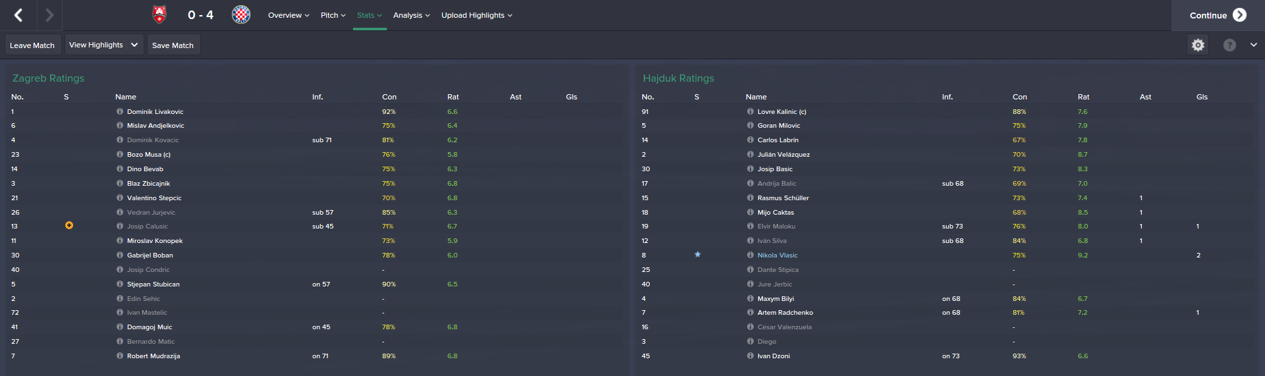
Task: Click info icon next to Dominik Livakovic
Action: tap(120, 111)
